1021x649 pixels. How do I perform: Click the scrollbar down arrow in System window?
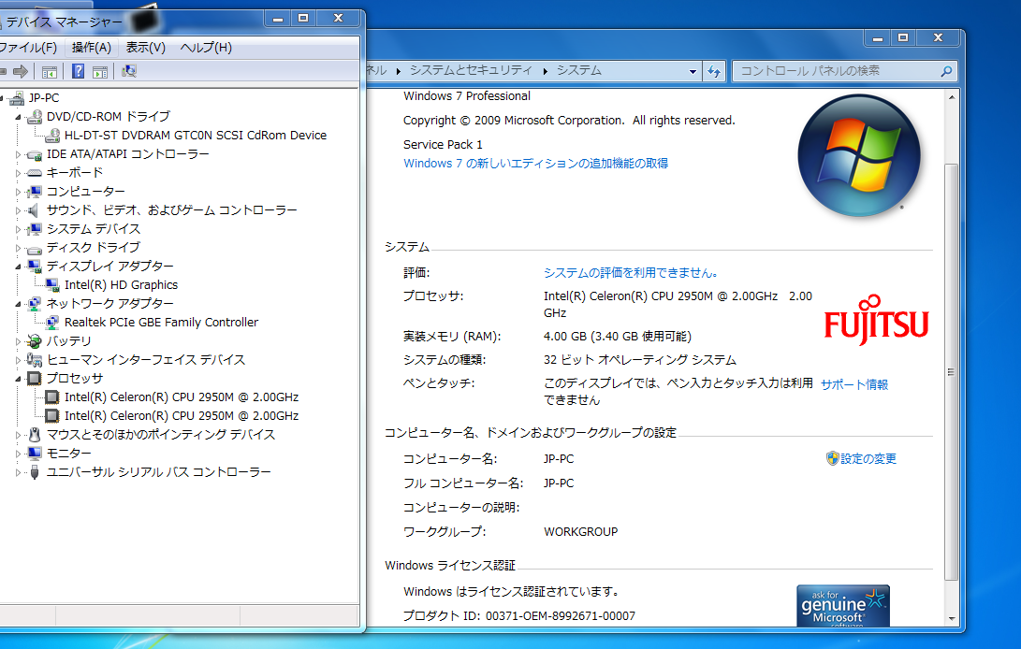click(952, 619)
